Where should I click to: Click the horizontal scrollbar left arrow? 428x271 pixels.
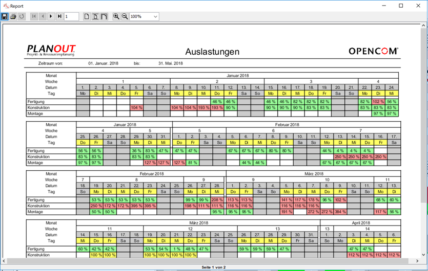pyautogui.click(x=4, y=261)
